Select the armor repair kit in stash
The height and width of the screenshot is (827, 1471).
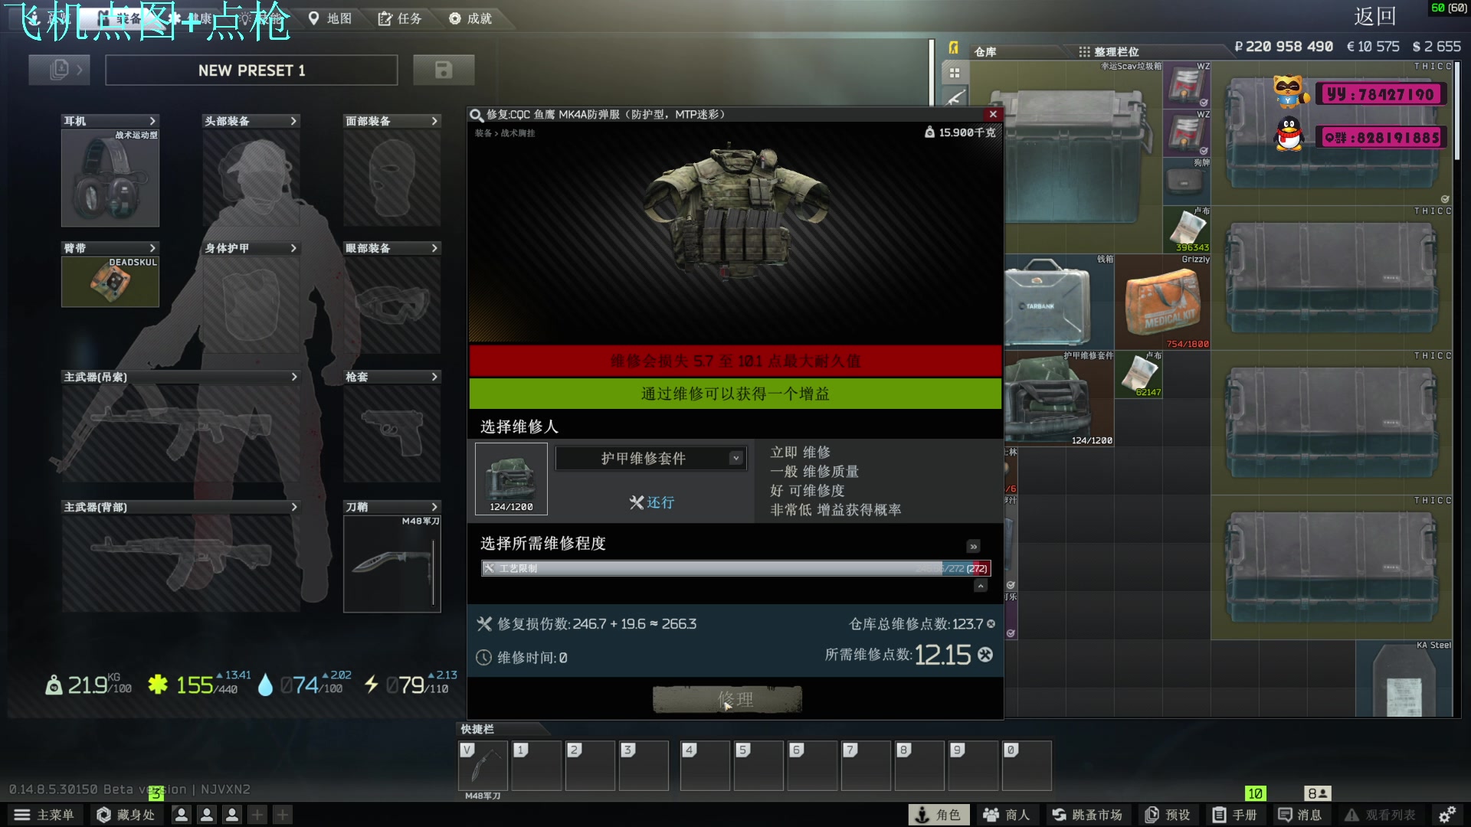[1060, 398]
